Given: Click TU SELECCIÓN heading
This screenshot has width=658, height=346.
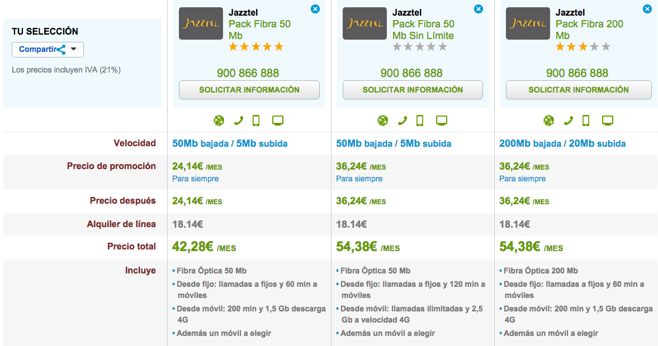Looking at the screenshot, I should pos(45,31).
